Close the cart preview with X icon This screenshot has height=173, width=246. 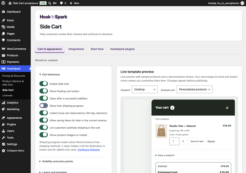point(227,108)
